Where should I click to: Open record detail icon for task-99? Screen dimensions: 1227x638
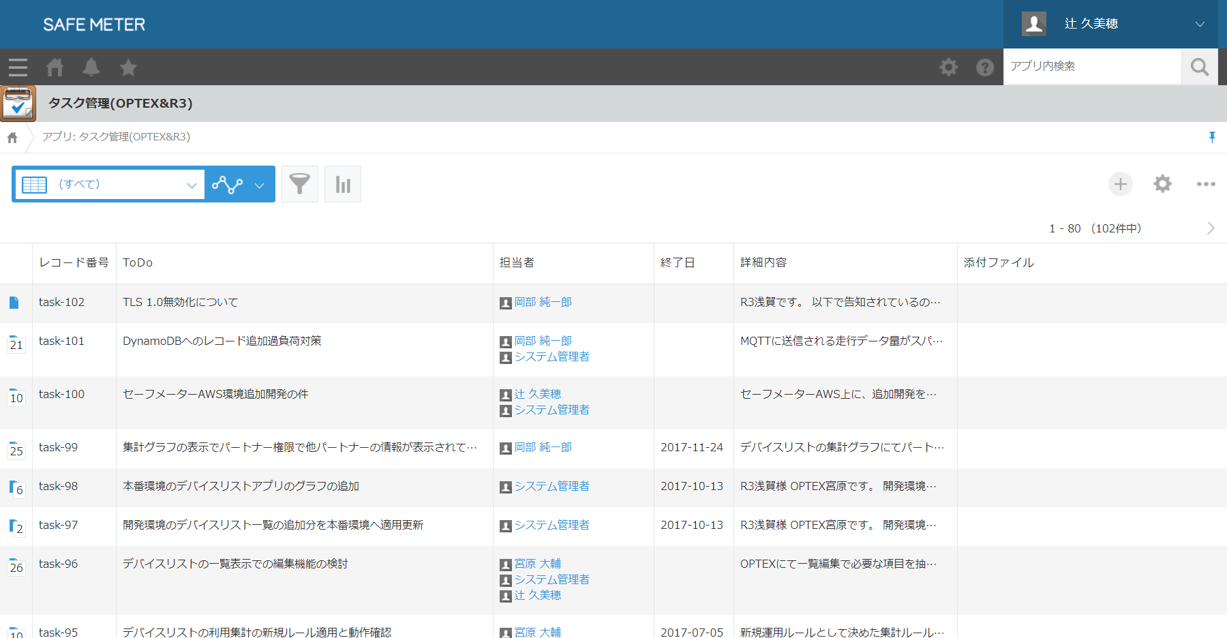tap(16, 449)
